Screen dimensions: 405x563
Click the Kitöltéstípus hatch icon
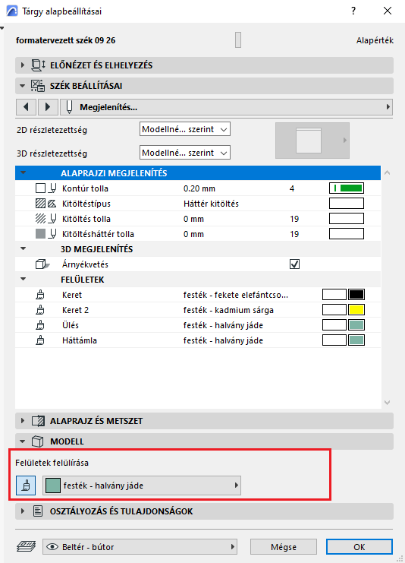point(41,204)
